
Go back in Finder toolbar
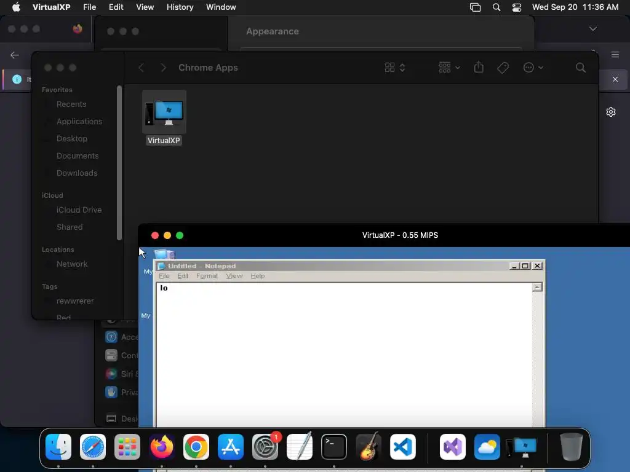point(141,68)
